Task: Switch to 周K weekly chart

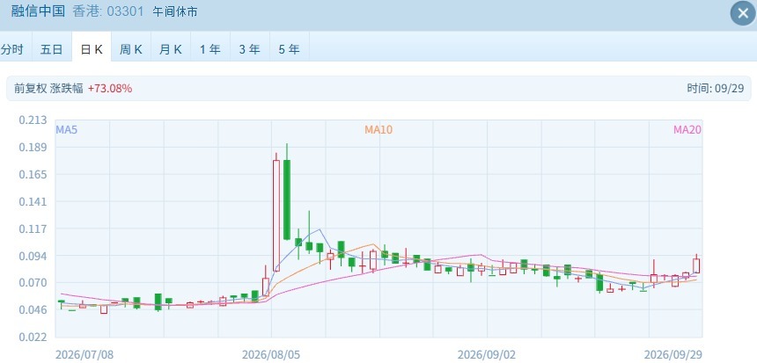Action: [x=131, y=49]
